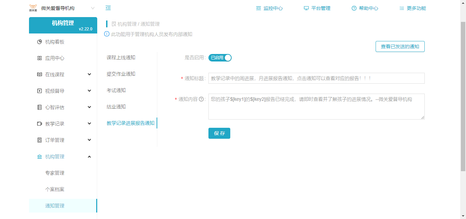The height and width of the screenshot is (219, 466).
Task: Expand the 教学记录 chevron
Action: (89, 124)
